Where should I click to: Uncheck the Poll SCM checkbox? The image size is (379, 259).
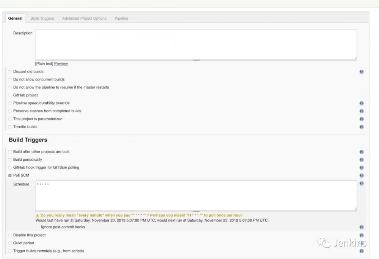[10, 175]
